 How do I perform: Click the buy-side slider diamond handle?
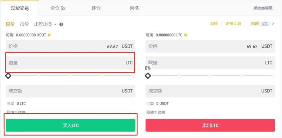[8, 76]
